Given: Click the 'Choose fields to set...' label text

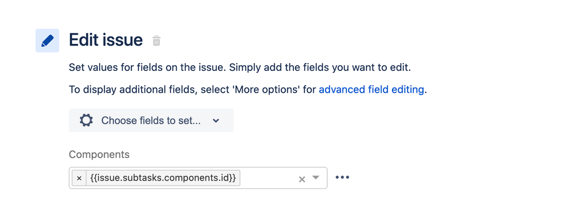Looking at the screenshot, I should pos(151,121).
